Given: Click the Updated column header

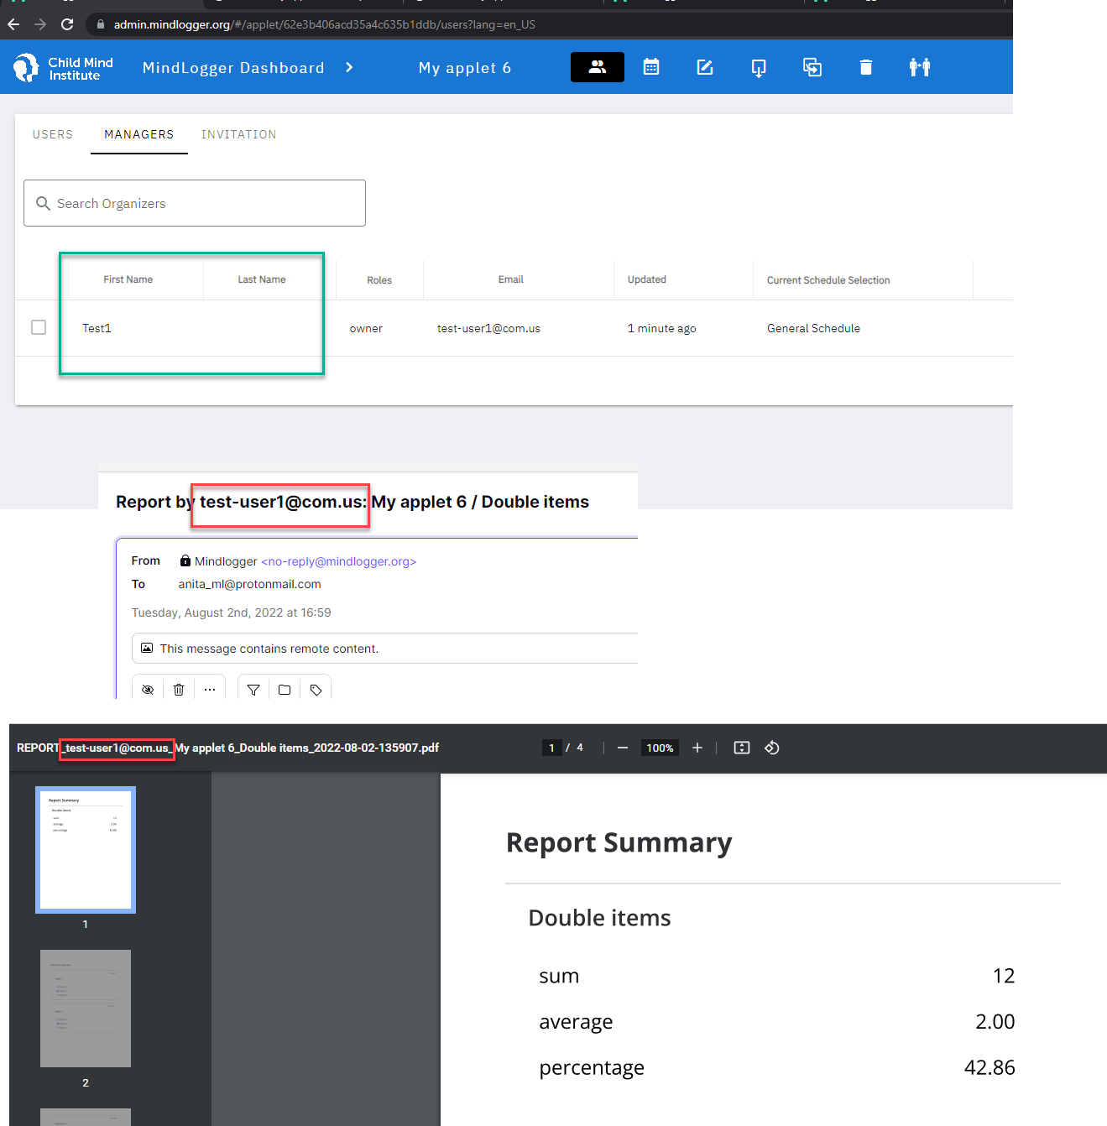Looking at the screenshot, I should (647, 279).
